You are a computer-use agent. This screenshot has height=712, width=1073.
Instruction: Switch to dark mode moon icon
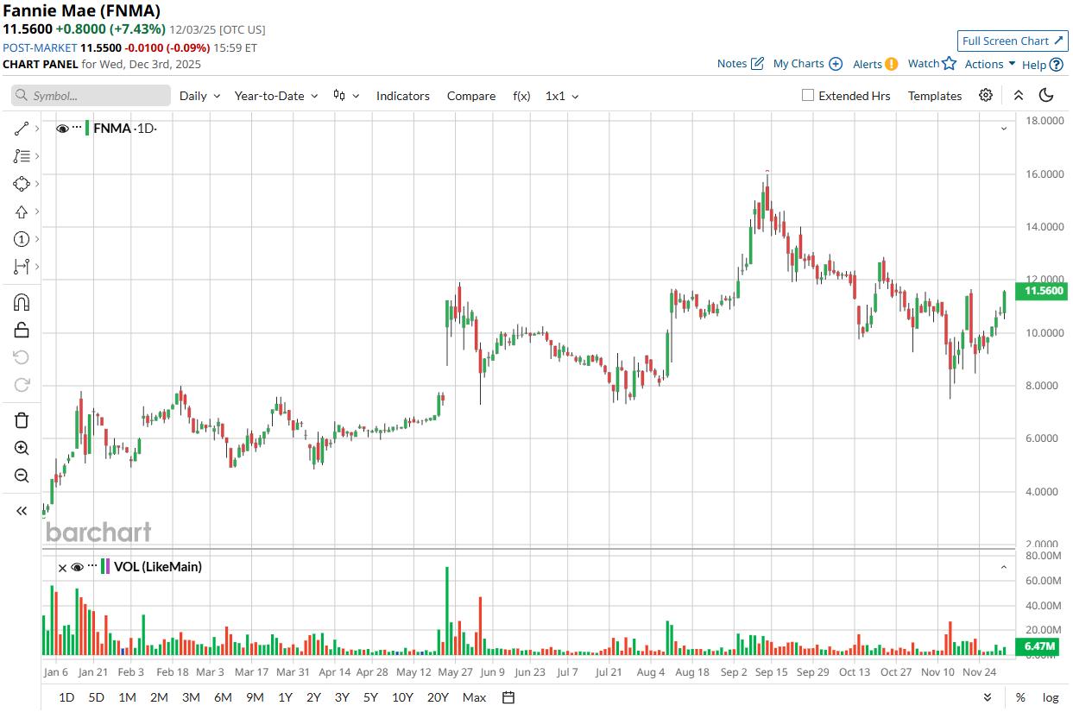coord(1046,96)
